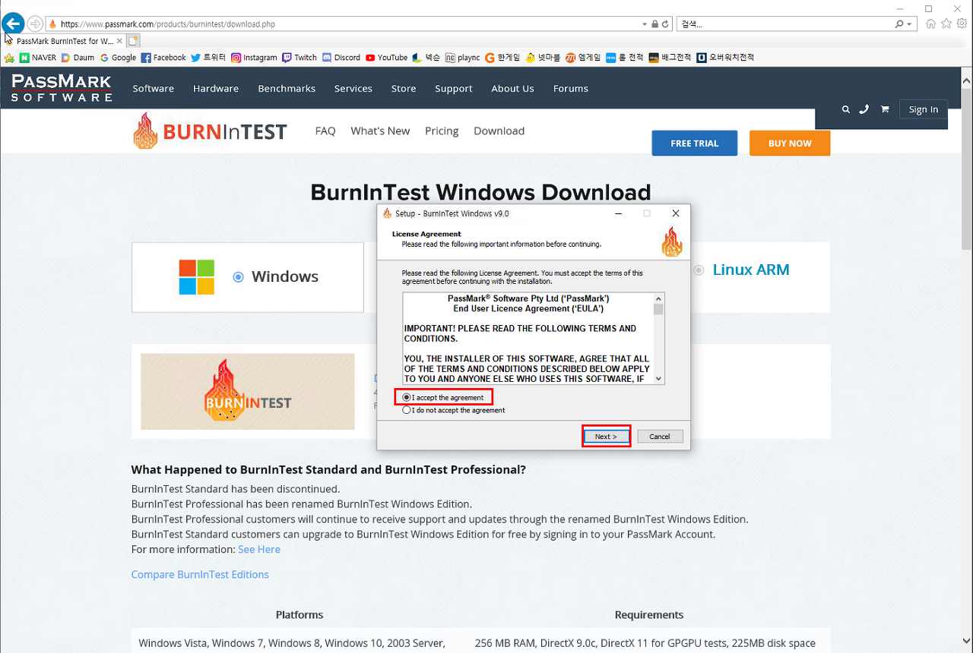Open the 한게임 bookmark
Screen dimensions: 973x653
tap(502, 58)
